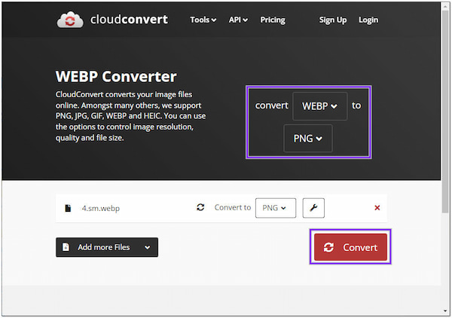Open the PNG target format dropdown in header
This screenshot has height=318, width=452.
coord(308,139)
